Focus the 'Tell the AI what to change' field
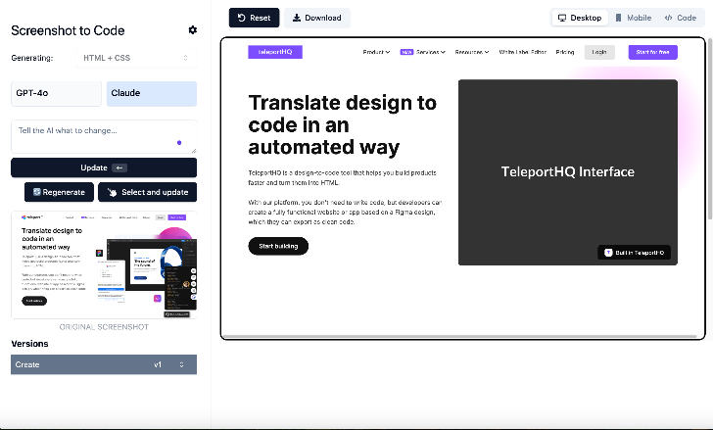 (104, 136)
